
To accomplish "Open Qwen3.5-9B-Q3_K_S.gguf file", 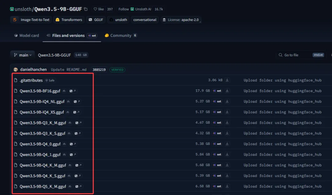I will (42, 133).
